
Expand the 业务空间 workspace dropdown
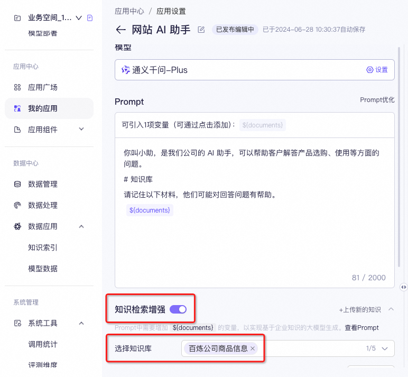pos(79,18)
